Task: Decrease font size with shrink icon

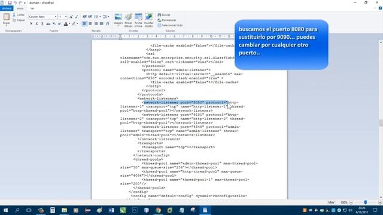Action: pos(77,17)
